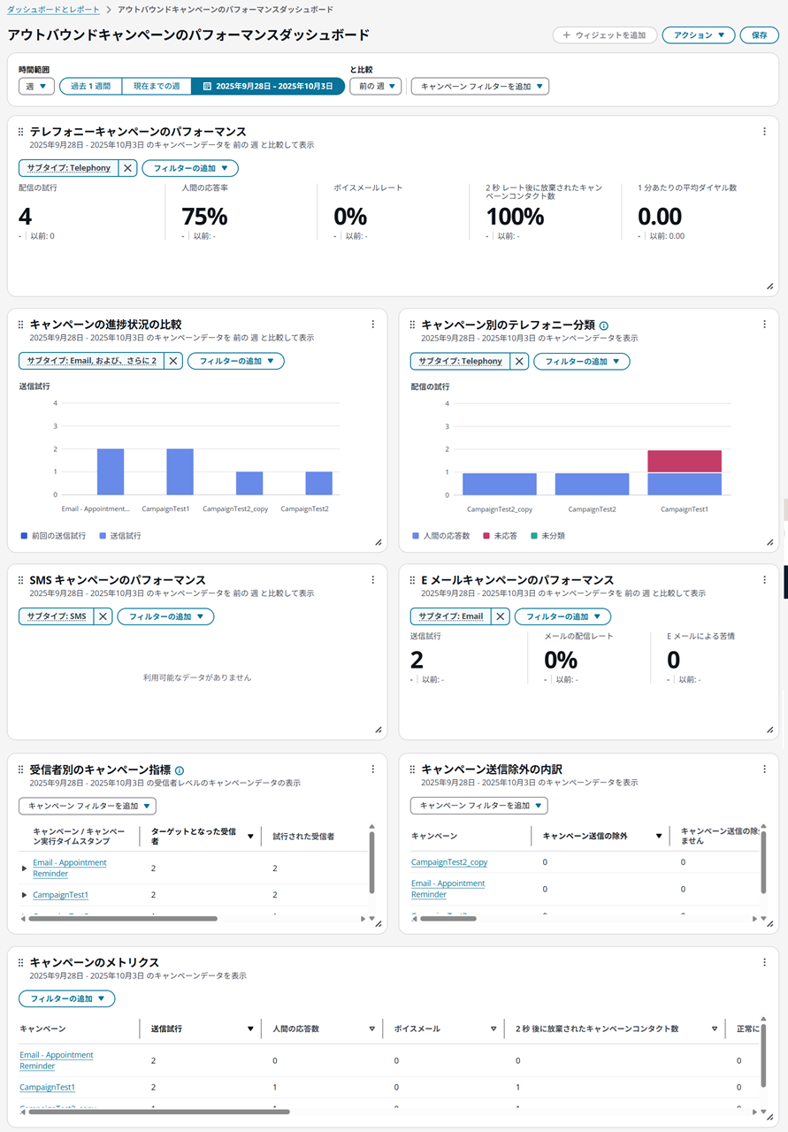Open the アクション dropdown menu
Image resolution: width=788 pixels, height=1132 pixels.
point(698,35)
